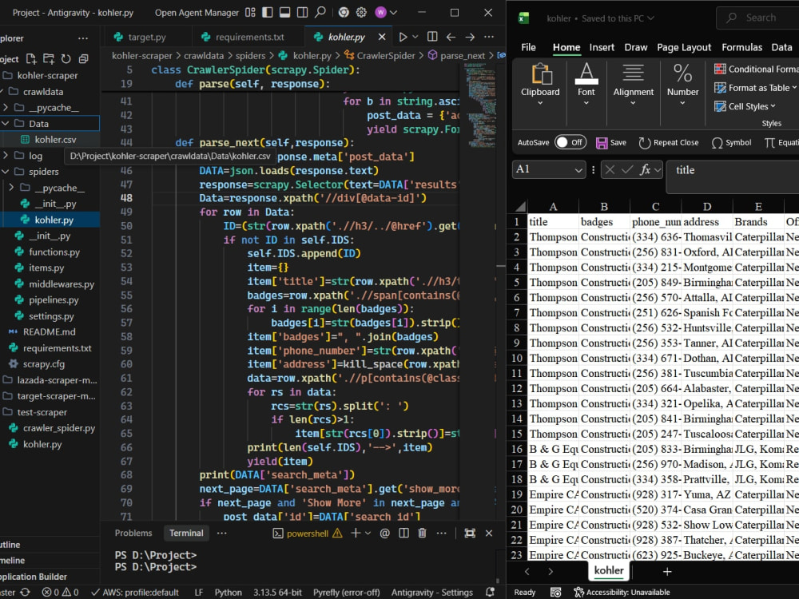Maximize the terminal panel size
The width and height of the screenshot is (799, 599).
470,534
